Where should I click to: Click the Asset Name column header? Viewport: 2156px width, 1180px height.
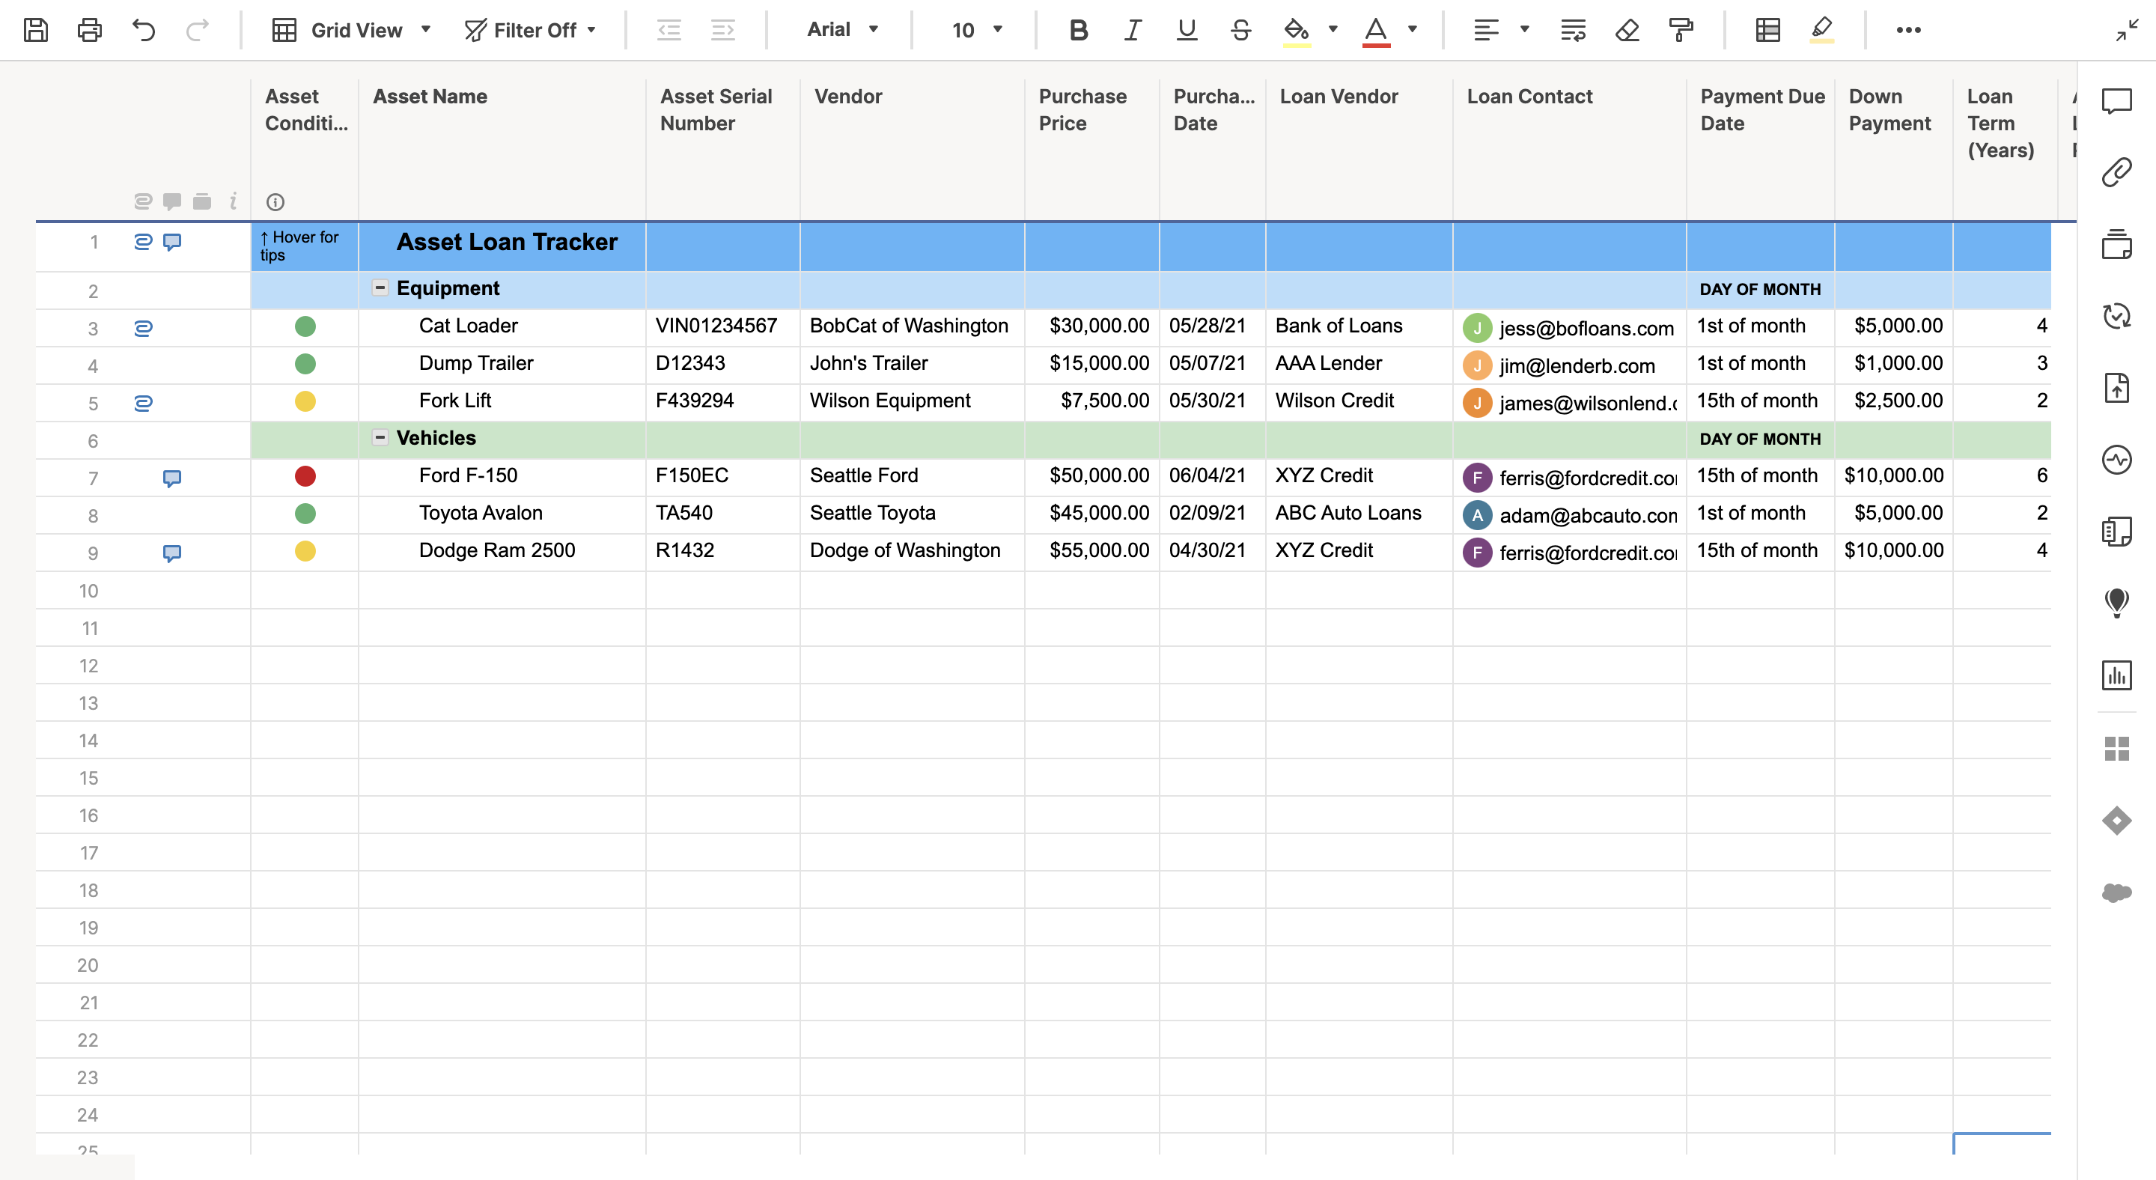pyautogui.click(x=430, y=97)
